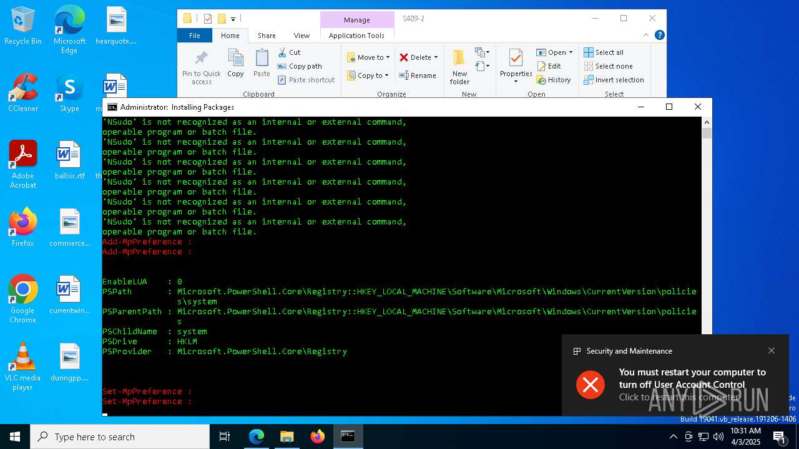
Task: Open the Action Center notifications
Action: click(780, 437)
